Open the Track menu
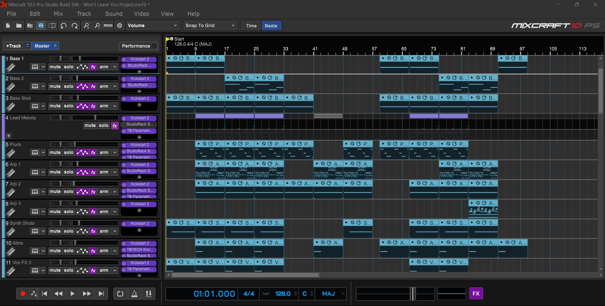Screen dimensions: 605x306 click(x=84, y=14)
